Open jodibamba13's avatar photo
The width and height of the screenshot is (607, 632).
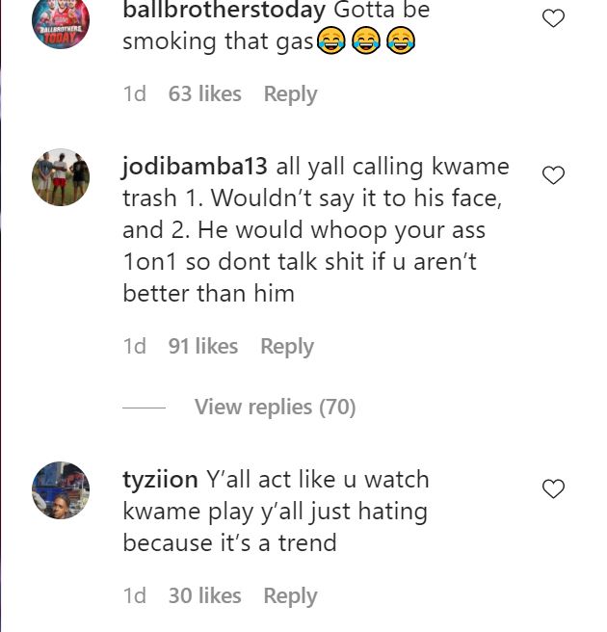(x=61, y=177)
